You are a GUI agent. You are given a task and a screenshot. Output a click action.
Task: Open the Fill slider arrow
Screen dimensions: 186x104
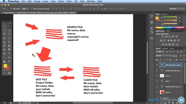coord(184,60)
